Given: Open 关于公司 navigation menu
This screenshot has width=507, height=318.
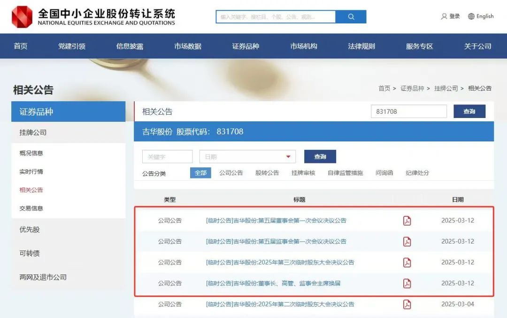Looking at the screenshot, I should click(477, 46).
